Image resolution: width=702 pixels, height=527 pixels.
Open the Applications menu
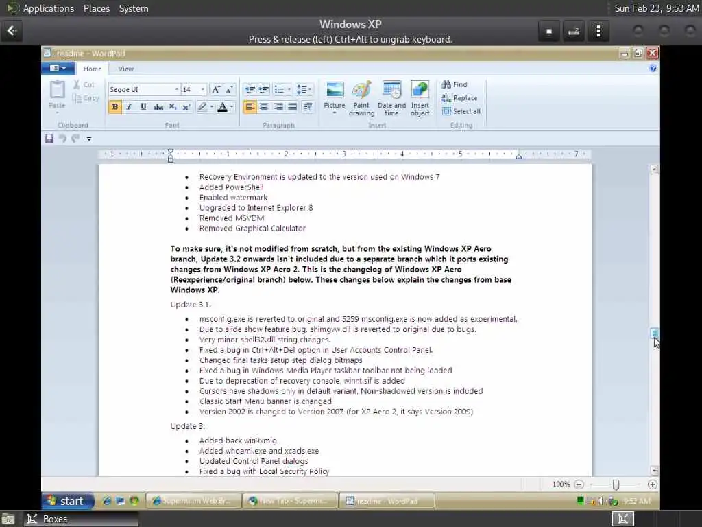tap(49, 8)
